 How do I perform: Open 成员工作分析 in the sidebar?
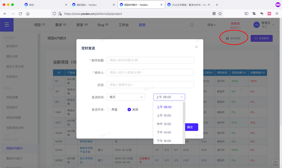(x=15, y=67)
